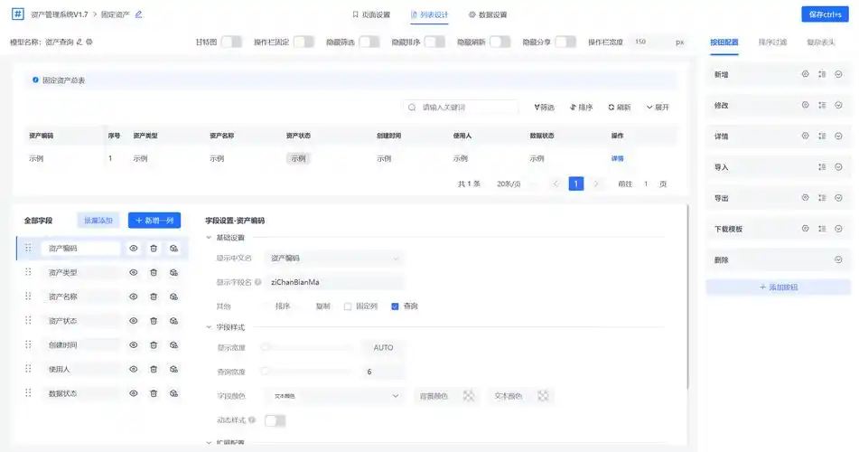Viewport: 859px width, 452px height.
Task: Delete the 资产编码 field with its trash icon
Action: coord(154,249)
